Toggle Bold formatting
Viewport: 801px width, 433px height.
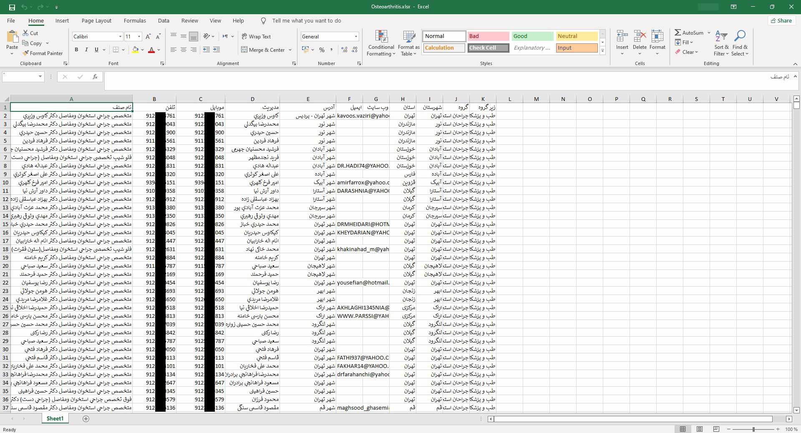click(x=76, y=50)
